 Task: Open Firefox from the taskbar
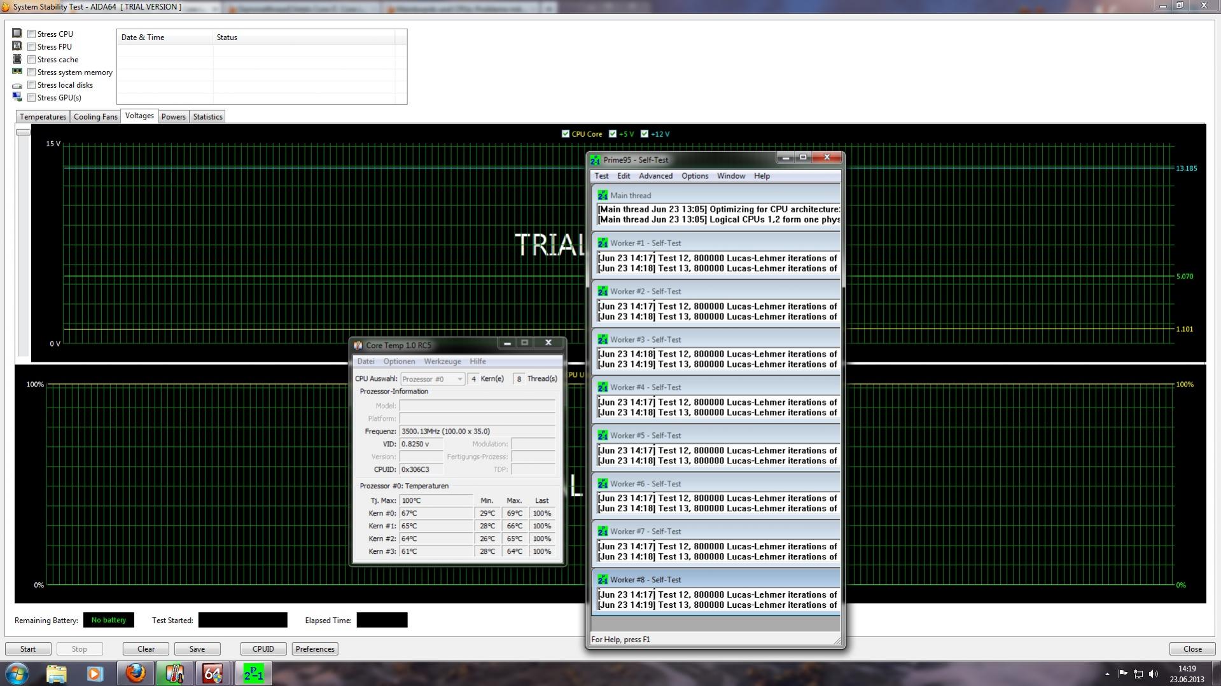(135, 673)
